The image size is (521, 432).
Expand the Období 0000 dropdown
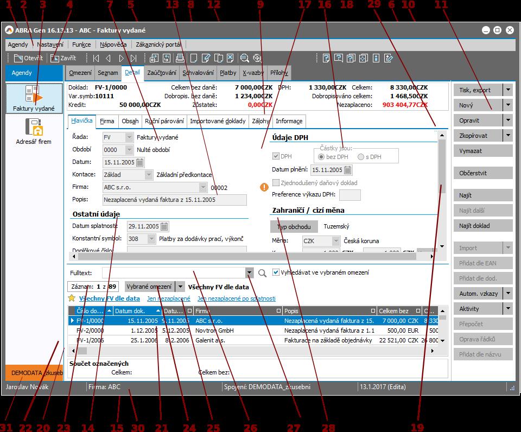(129, 150)
